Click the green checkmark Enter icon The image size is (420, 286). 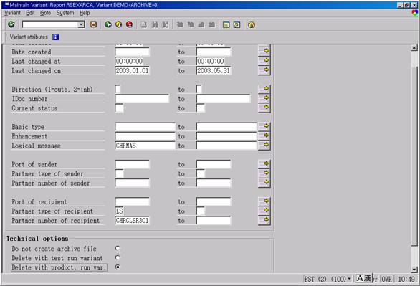pyautogui.click(x=11, y=24)
